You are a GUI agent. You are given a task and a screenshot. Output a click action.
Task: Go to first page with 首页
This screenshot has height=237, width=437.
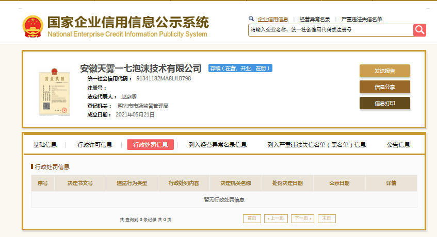click(252, 218)
